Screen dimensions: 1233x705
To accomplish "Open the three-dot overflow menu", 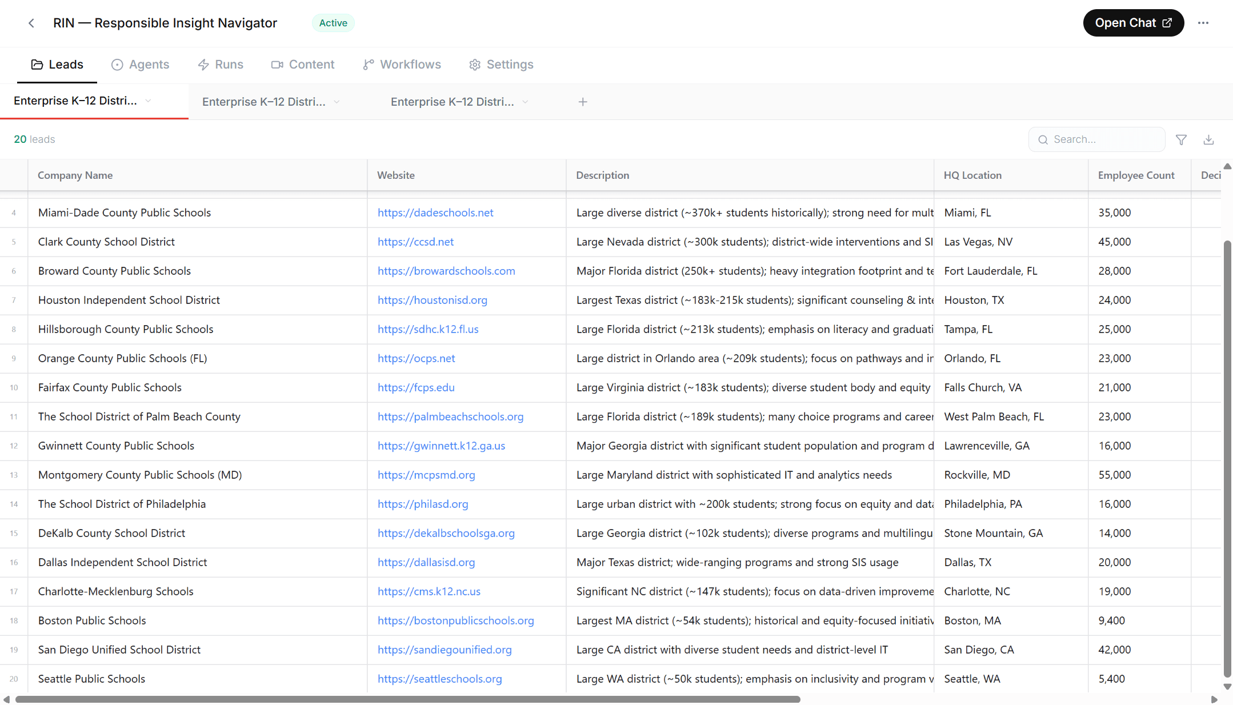I will 1203,23.
